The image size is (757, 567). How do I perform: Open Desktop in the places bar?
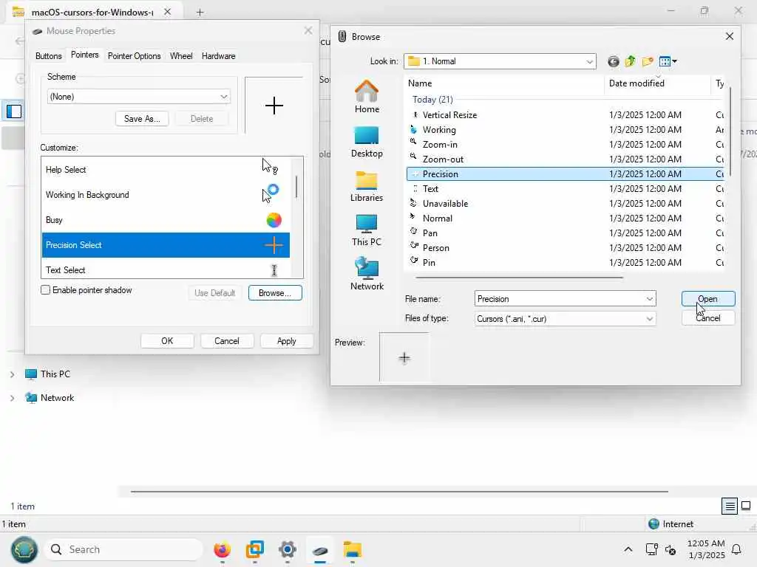(367, 142)
